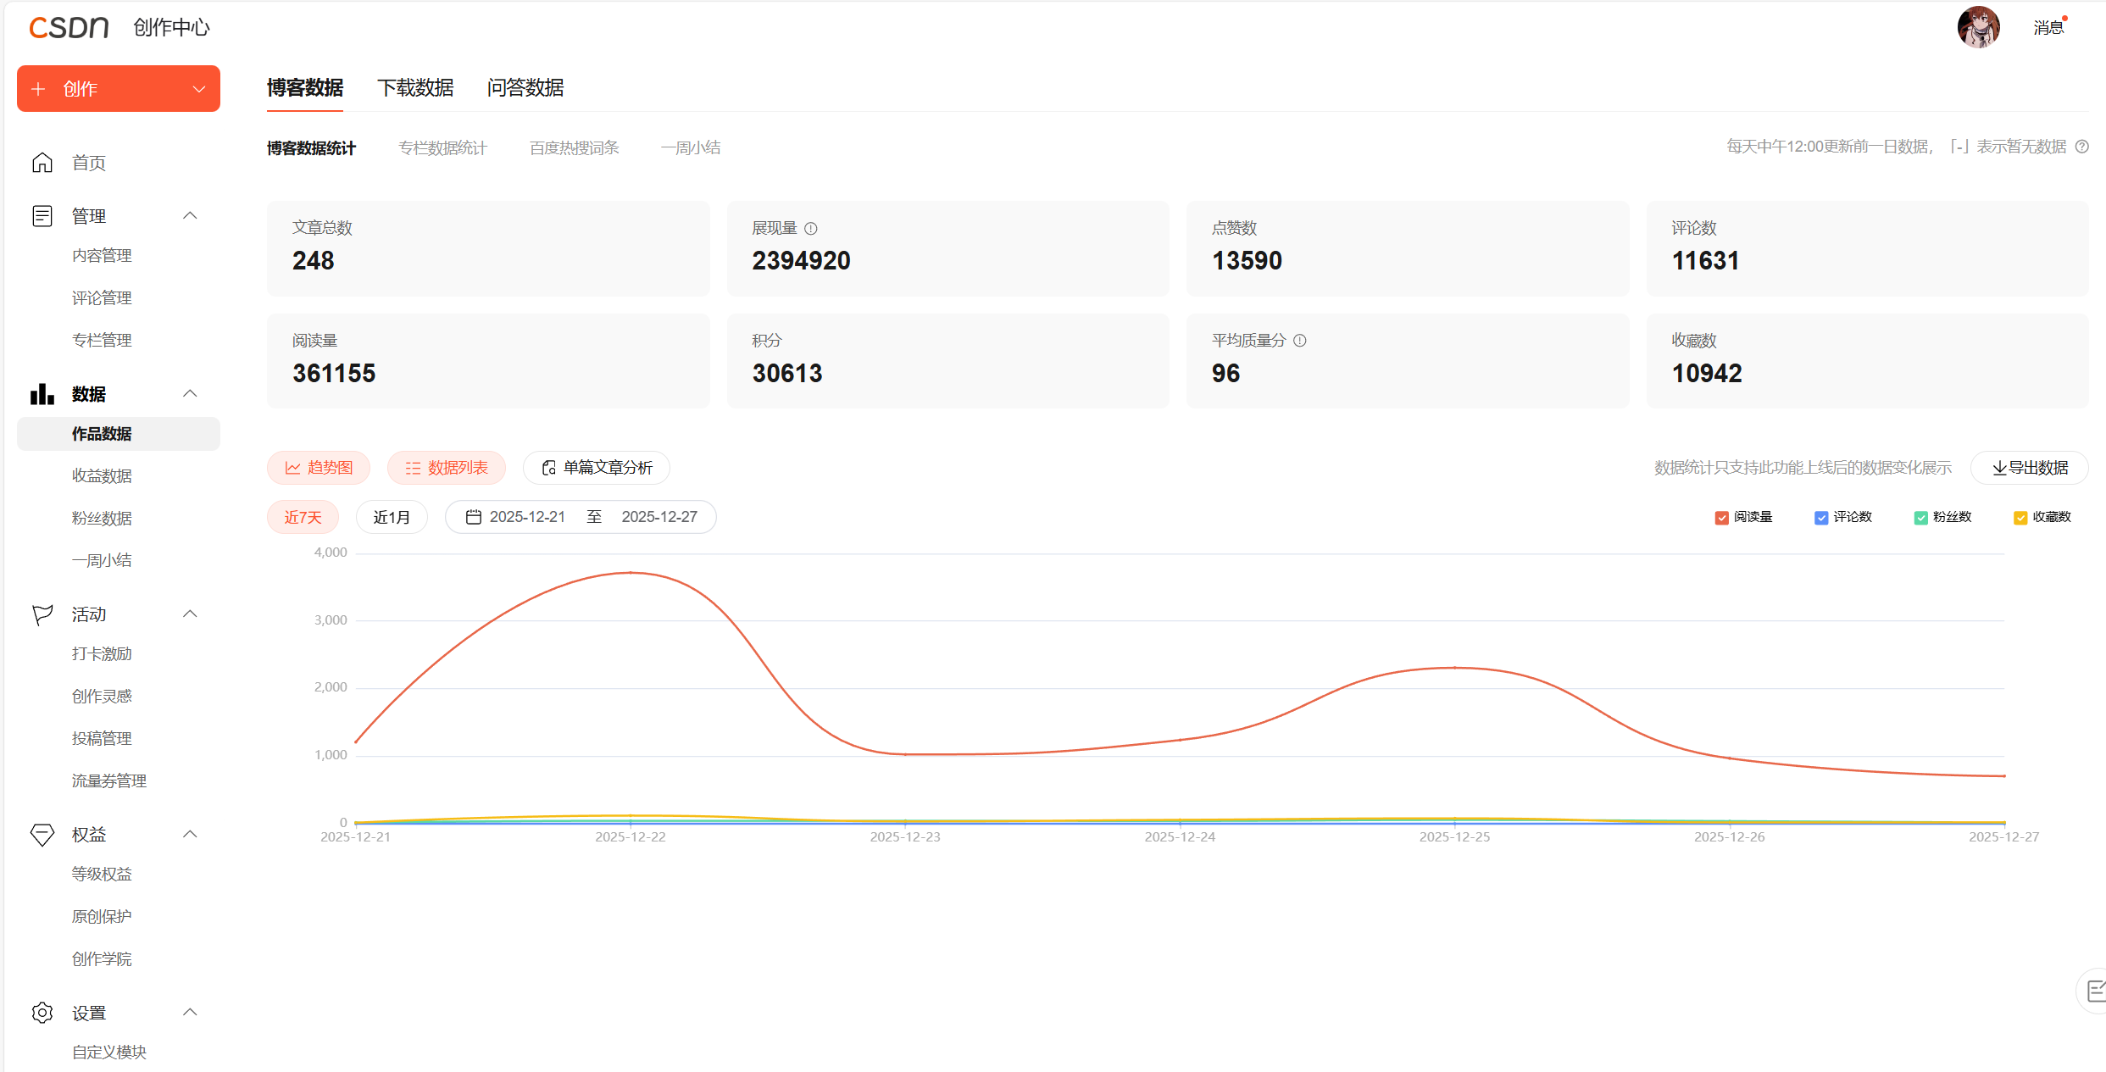This screenshot has height=1072, width=2106.
Task: Select the 近1月 time range button
Action: [392, 517]
